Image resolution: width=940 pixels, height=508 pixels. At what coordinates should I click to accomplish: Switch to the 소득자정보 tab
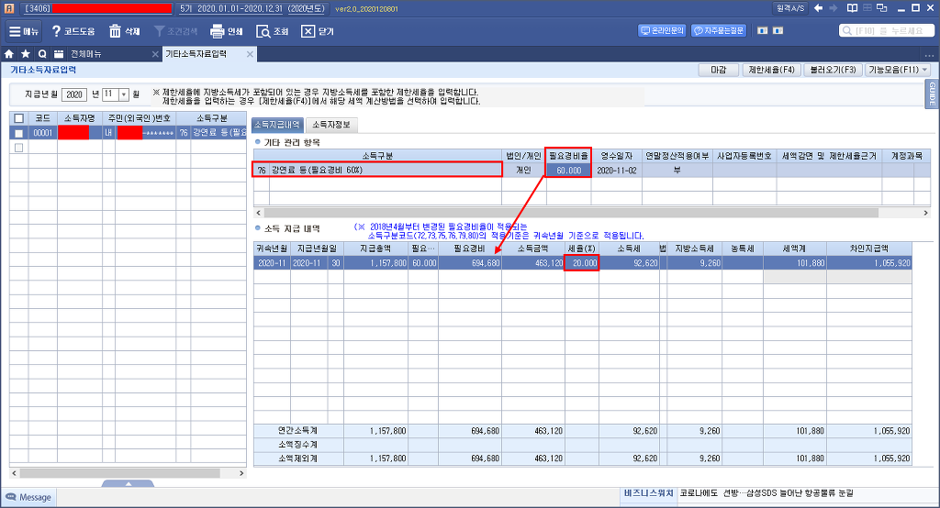tap(330, 124)
